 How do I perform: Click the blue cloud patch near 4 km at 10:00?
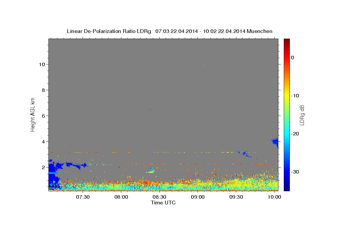click(x=275, y=142)
